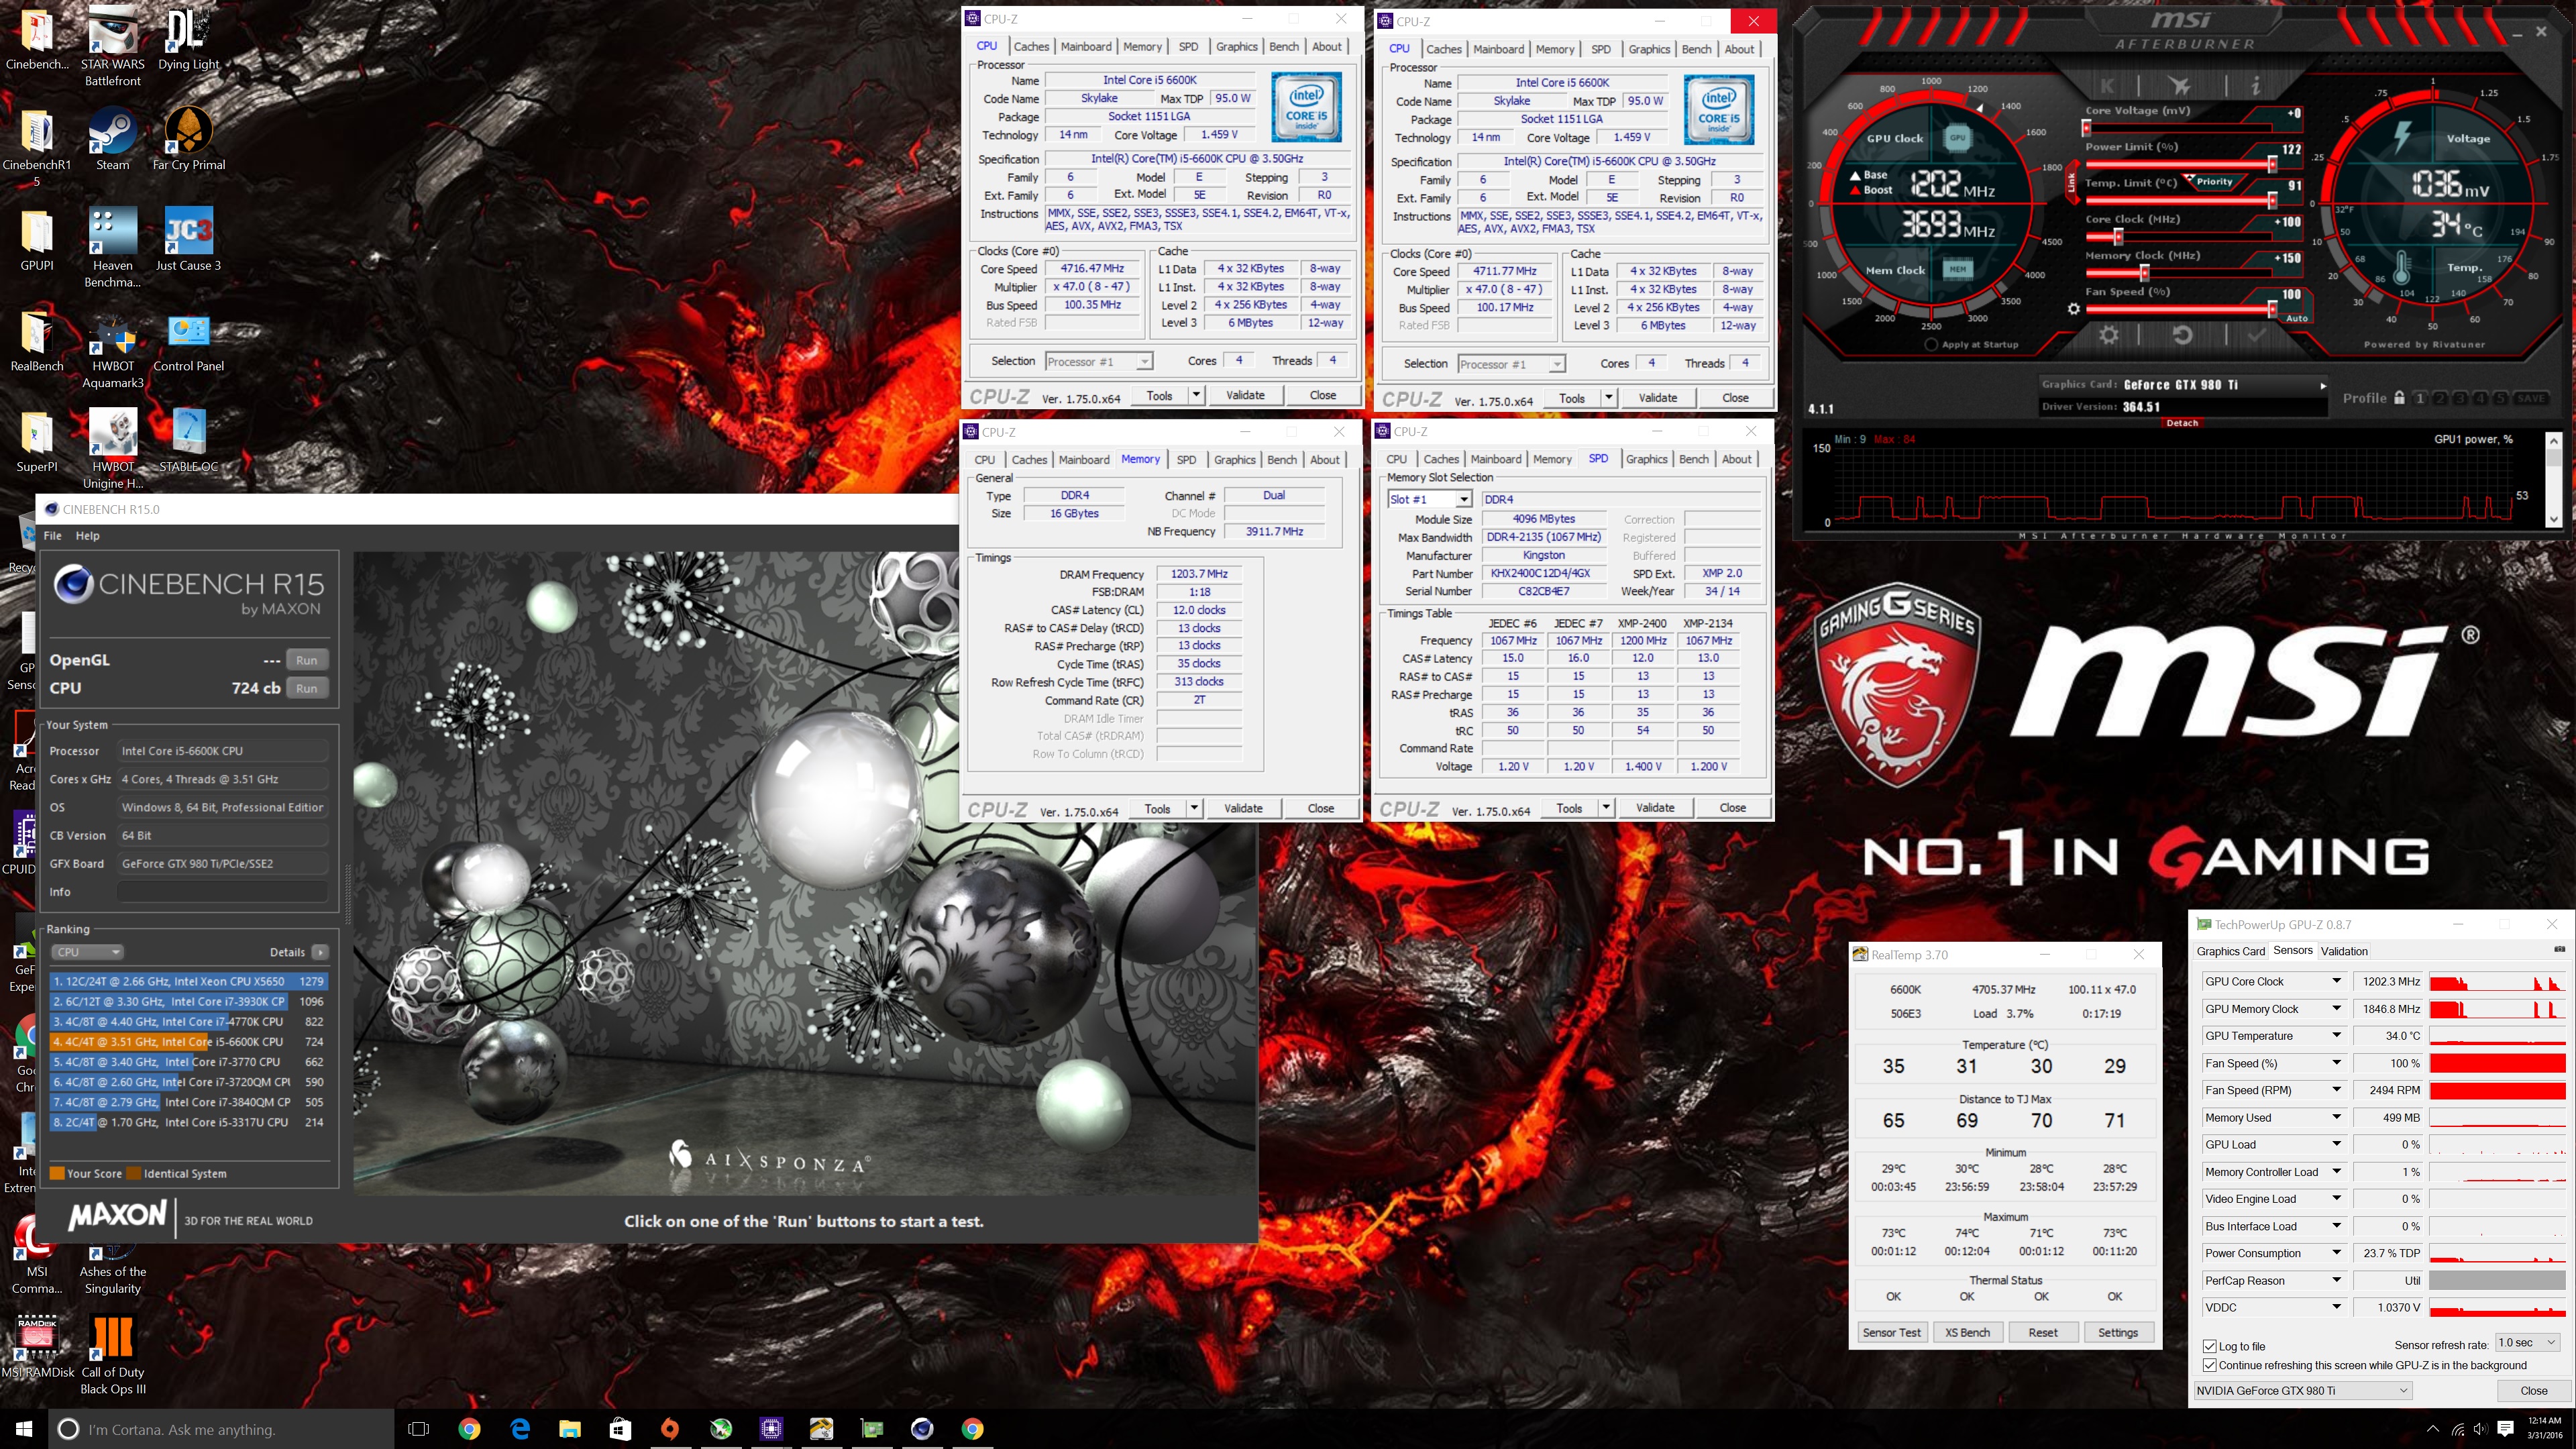Viewport: 2576px width, 1449px height.
Task: Run the Cinebench OpenGL test
Action: pos(307,660)
